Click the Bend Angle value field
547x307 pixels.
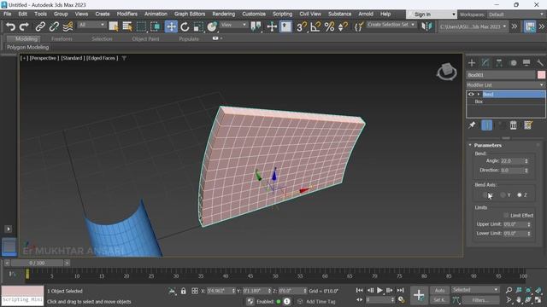tap(512, 161)
